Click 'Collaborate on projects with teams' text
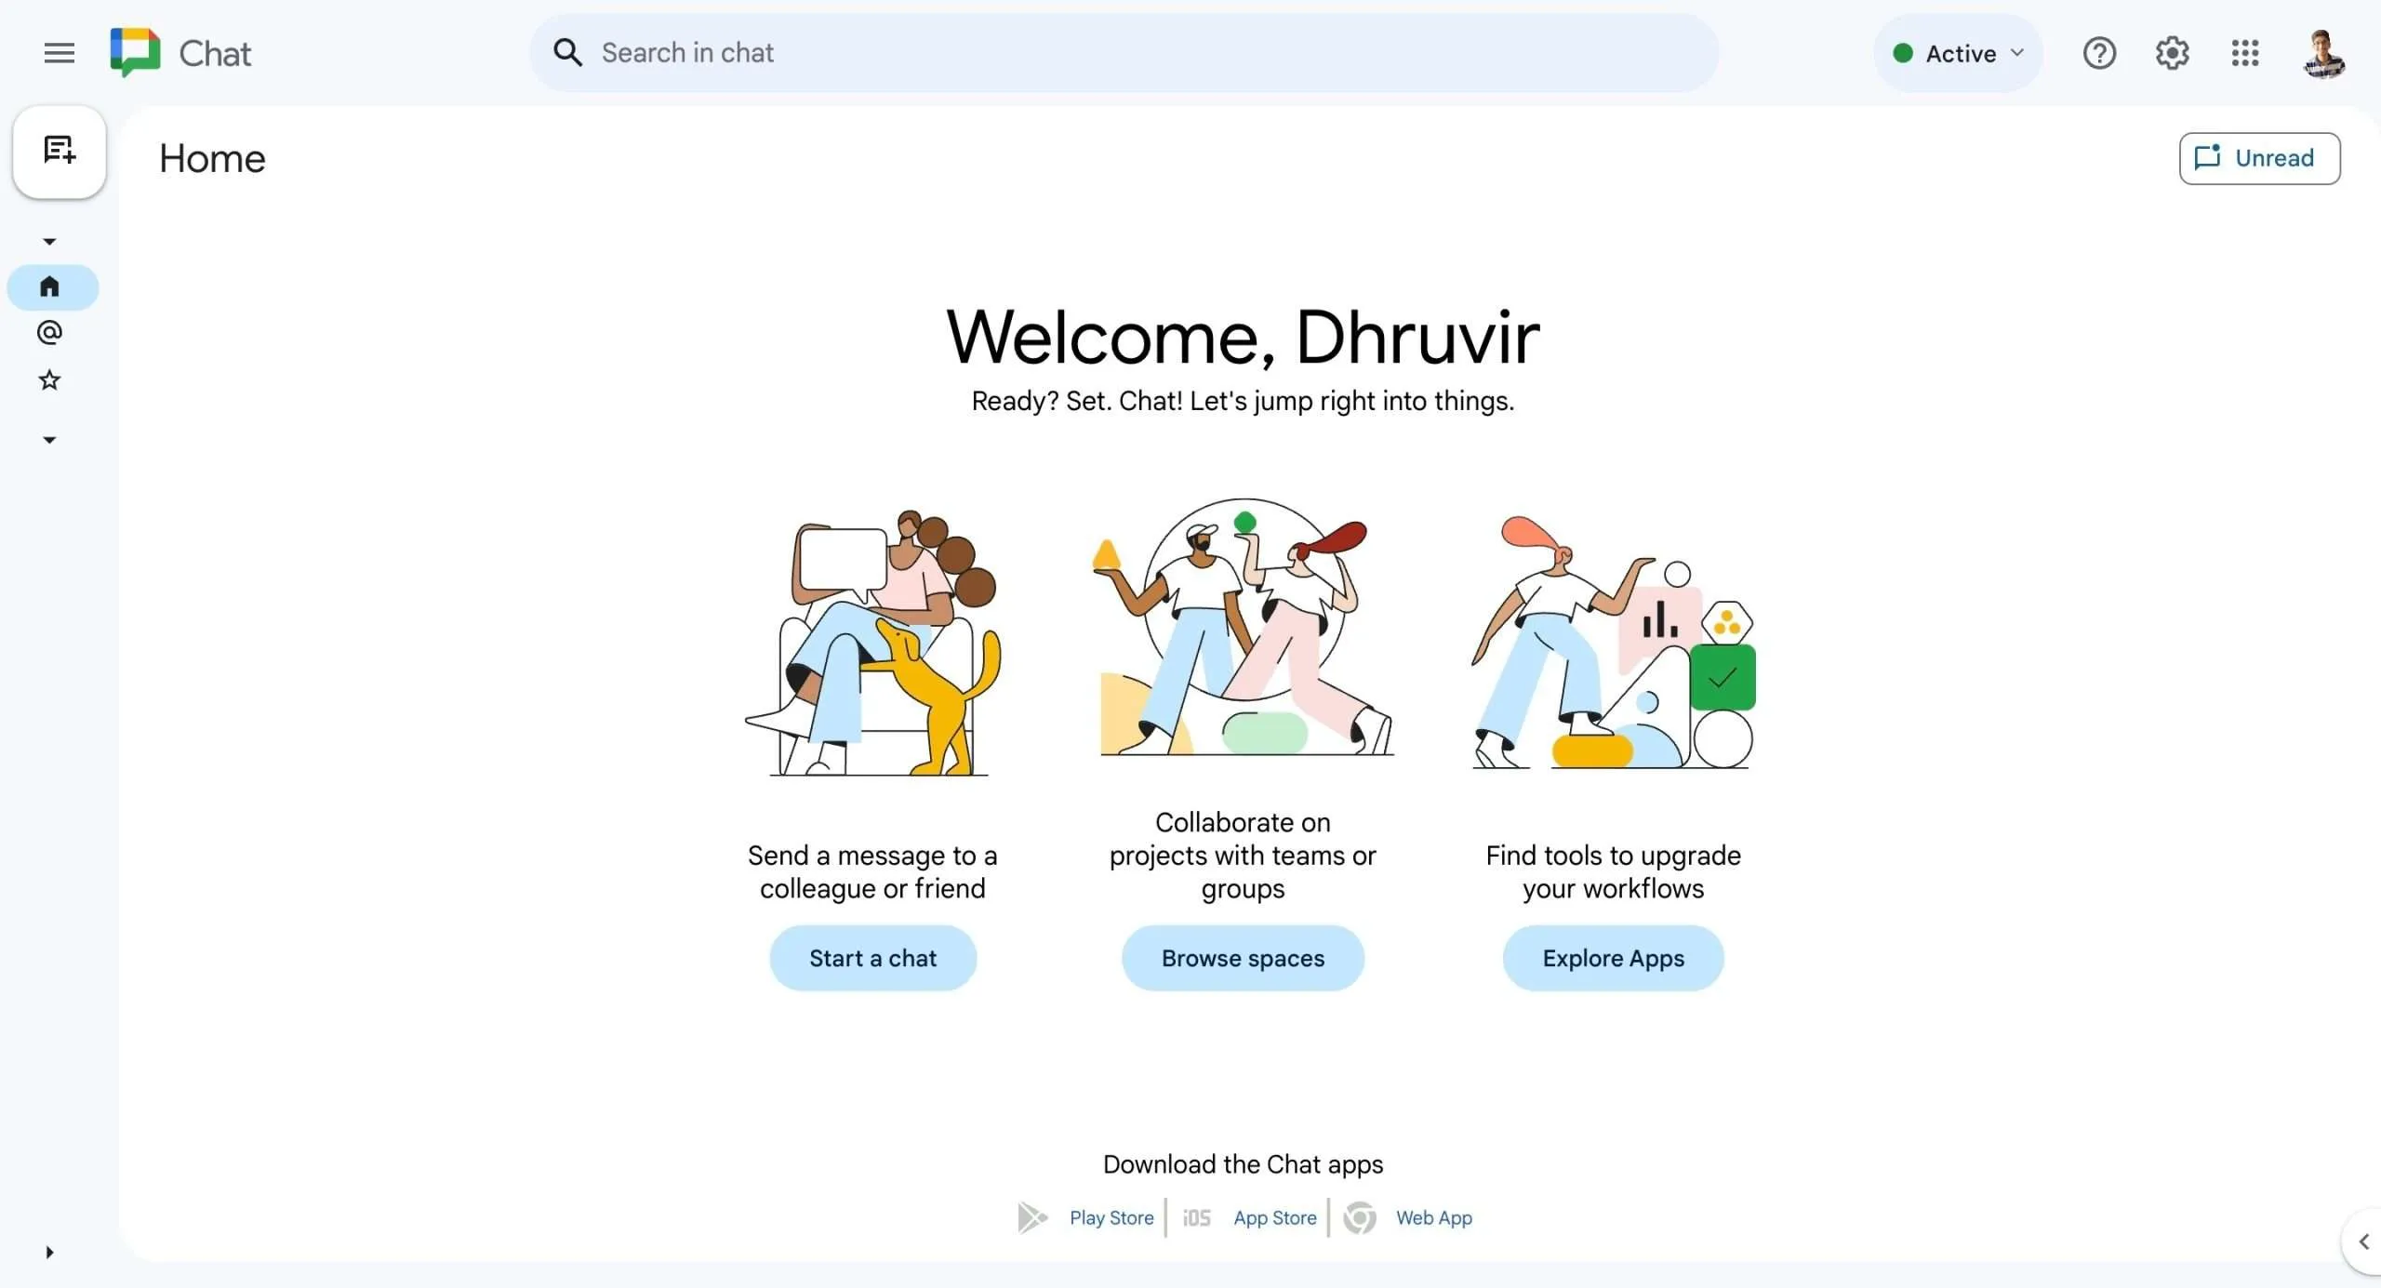The width and height of the screenshot is (2381, 1288). [x=1243, y=855]
